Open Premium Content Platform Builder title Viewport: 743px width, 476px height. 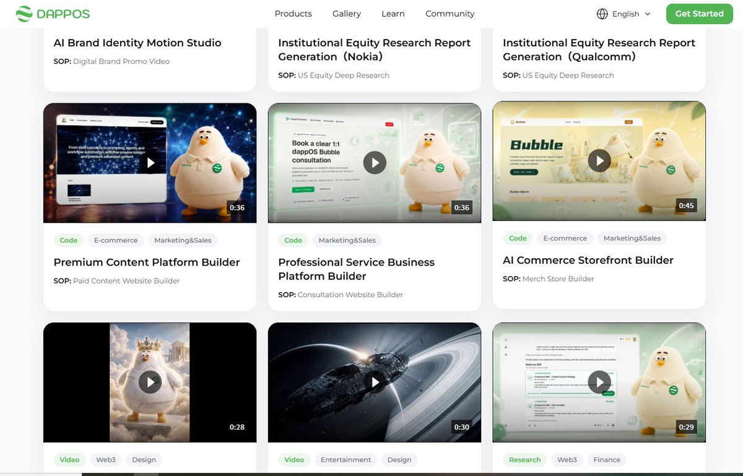147,262
